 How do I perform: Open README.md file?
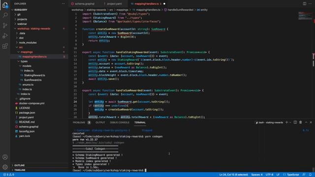click(27, 122)
